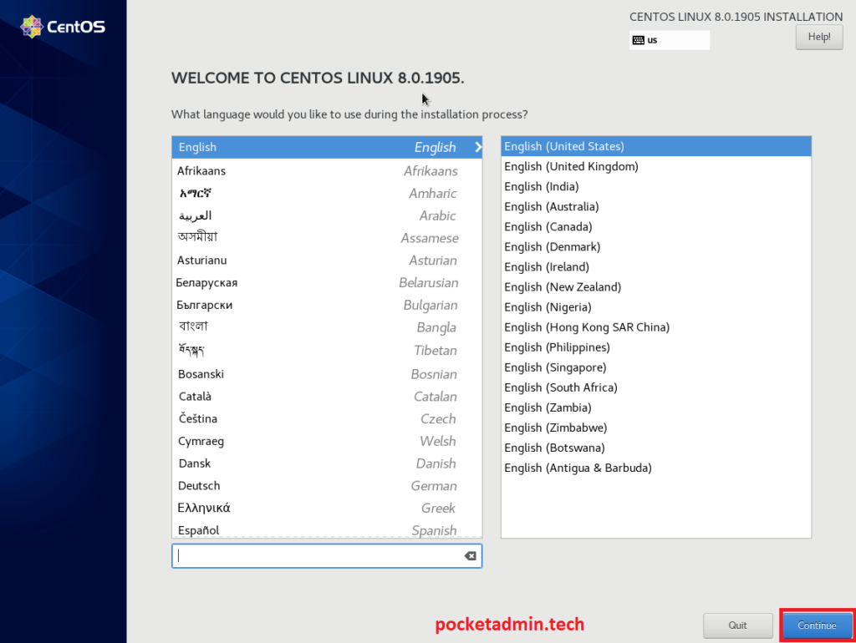Choose English (Botswana) locale
This screenshot has width=856, height=643.
656,448
